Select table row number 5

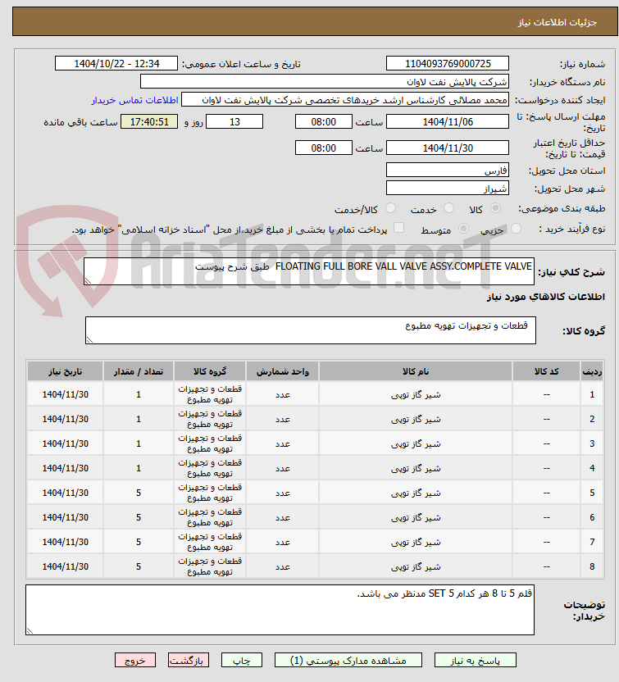[x=316, y=493]
